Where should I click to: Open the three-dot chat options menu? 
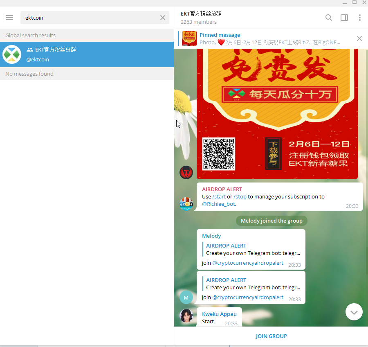[359, 18]
